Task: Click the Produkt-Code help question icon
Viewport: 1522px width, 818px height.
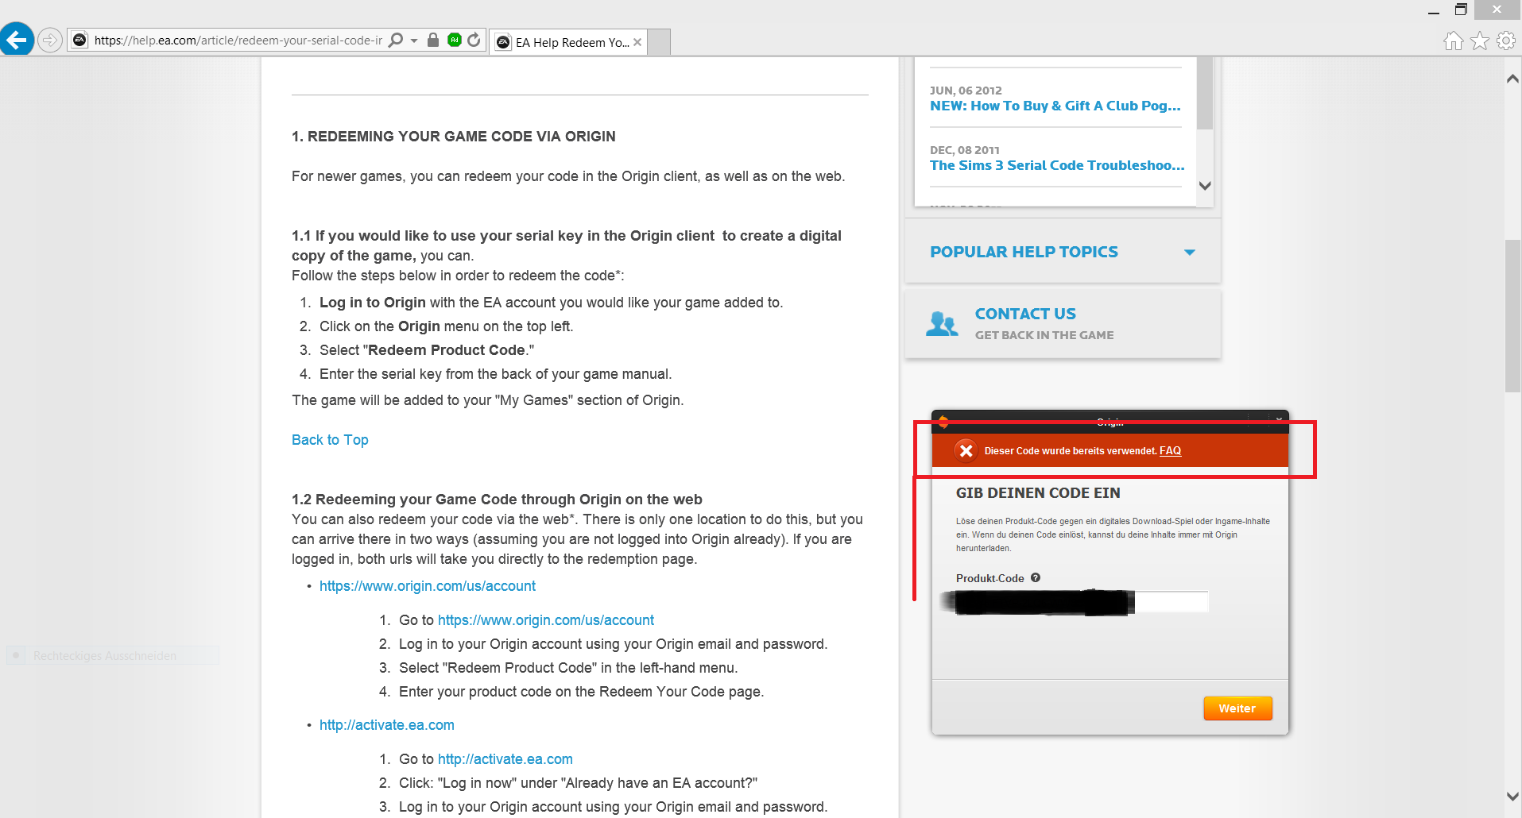Action: (1036, 578)
